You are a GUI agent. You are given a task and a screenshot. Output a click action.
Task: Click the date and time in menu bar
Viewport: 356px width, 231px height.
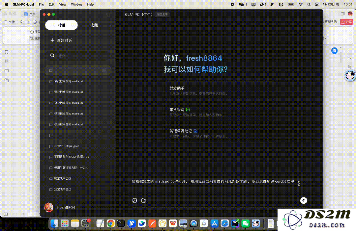[338, 4]
